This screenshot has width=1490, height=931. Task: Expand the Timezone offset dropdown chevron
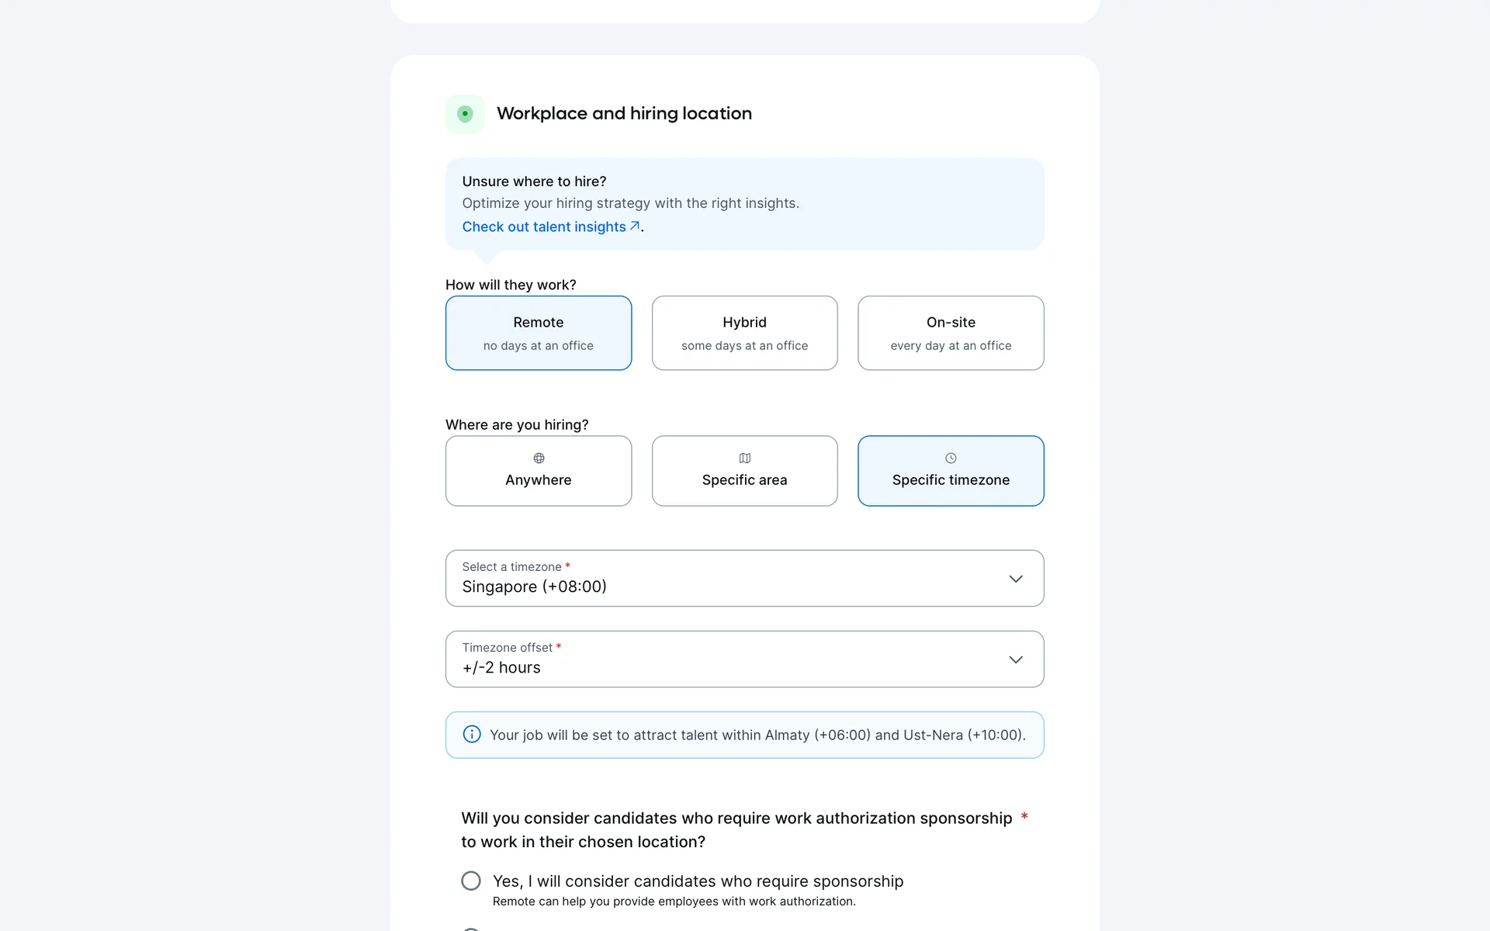[x=1016, y=659]
